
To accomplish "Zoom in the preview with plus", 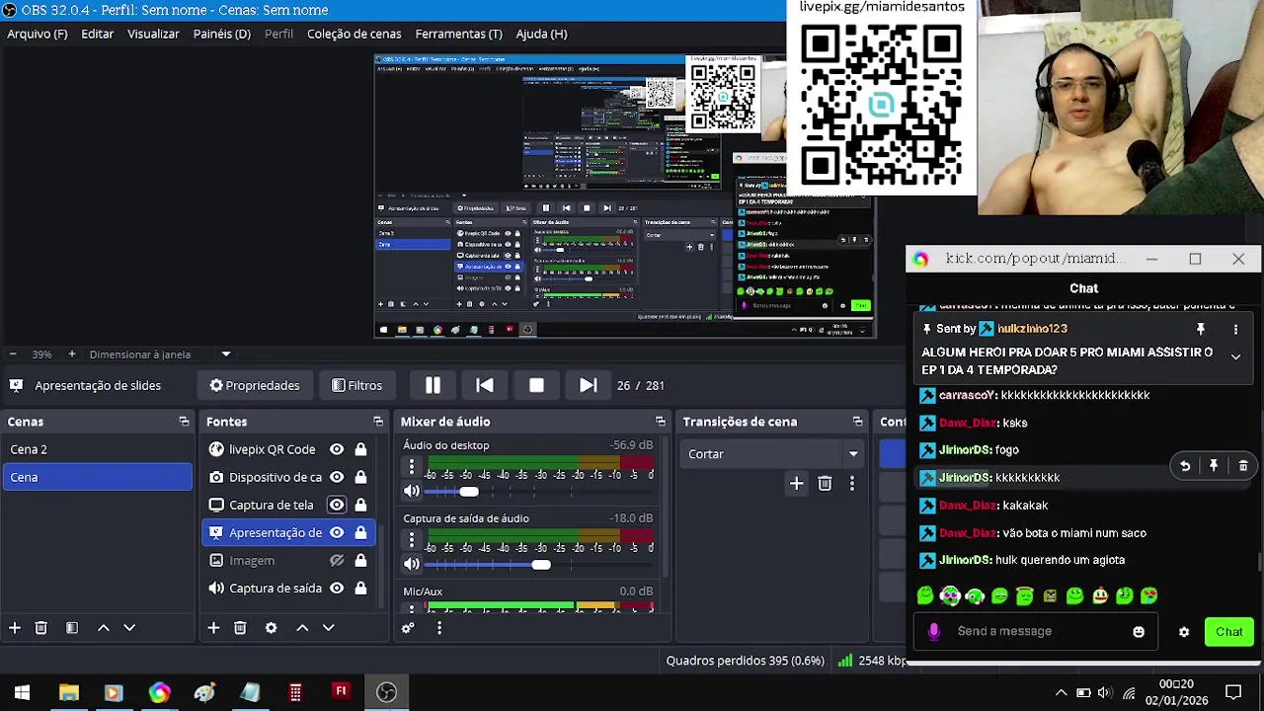I will (71, 355).
